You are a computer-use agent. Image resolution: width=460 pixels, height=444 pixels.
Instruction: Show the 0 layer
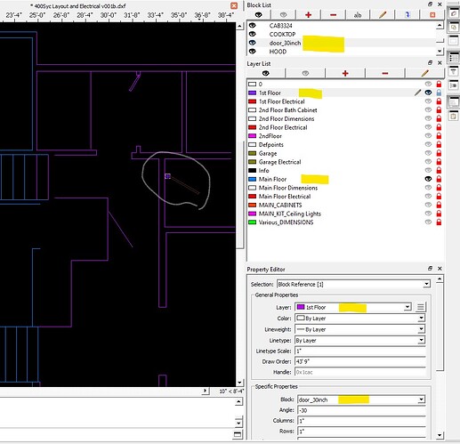point(428,84)
